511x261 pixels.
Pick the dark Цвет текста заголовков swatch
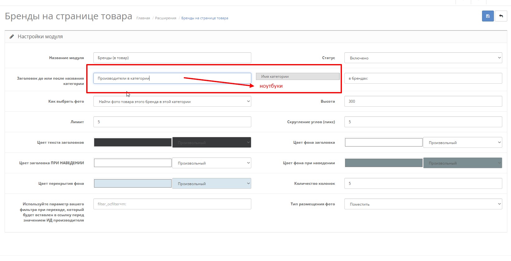133,142
